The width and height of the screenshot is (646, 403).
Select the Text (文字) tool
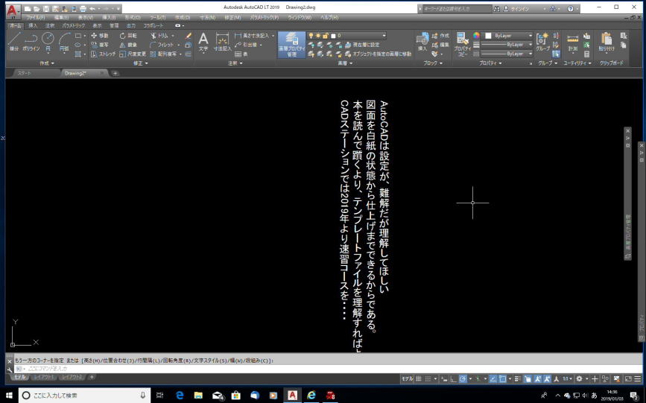[x=203, y=42]
